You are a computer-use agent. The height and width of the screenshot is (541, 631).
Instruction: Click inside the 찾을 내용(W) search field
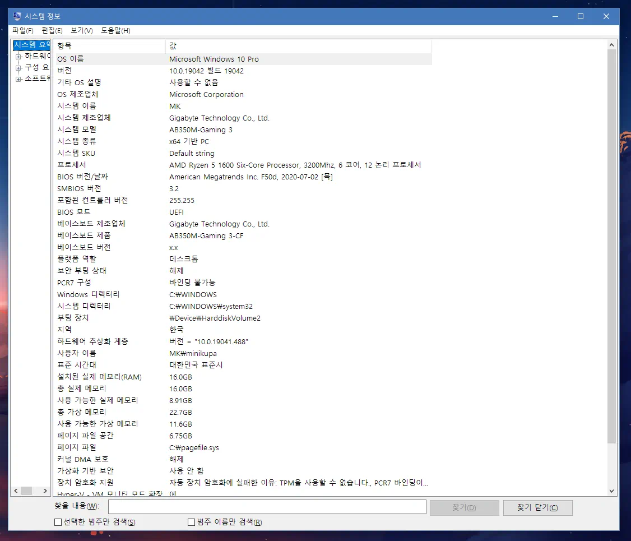(x=267, y=507)
